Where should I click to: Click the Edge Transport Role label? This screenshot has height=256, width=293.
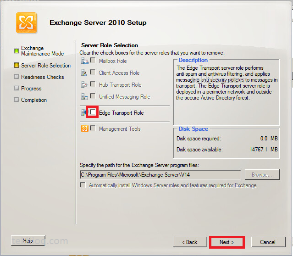[x=121, y=113]
